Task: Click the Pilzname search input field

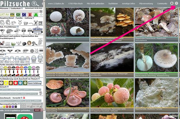Action: pos(20,11)
